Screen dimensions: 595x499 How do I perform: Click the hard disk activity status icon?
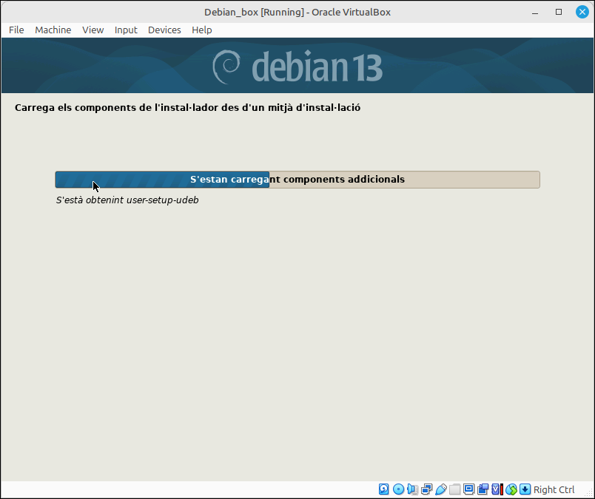[383, 489]
